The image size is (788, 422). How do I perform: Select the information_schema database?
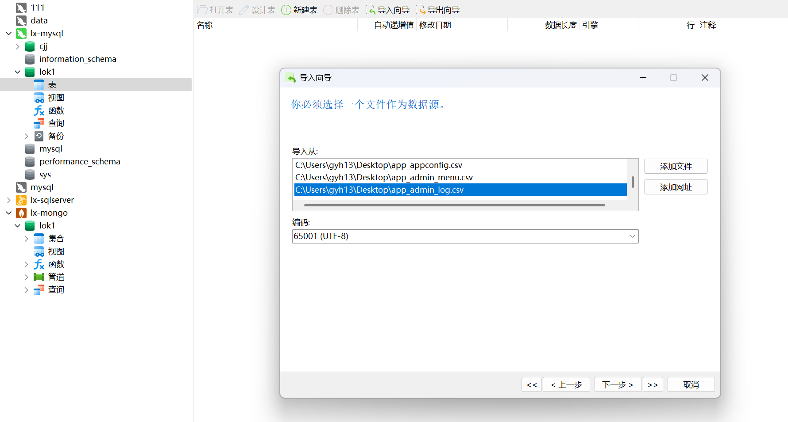(77, 59)
